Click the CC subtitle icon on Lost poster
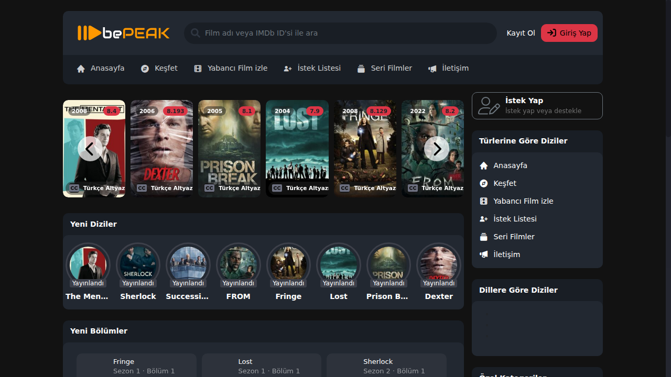The image size is (671, 377). (x=277, y=188)
